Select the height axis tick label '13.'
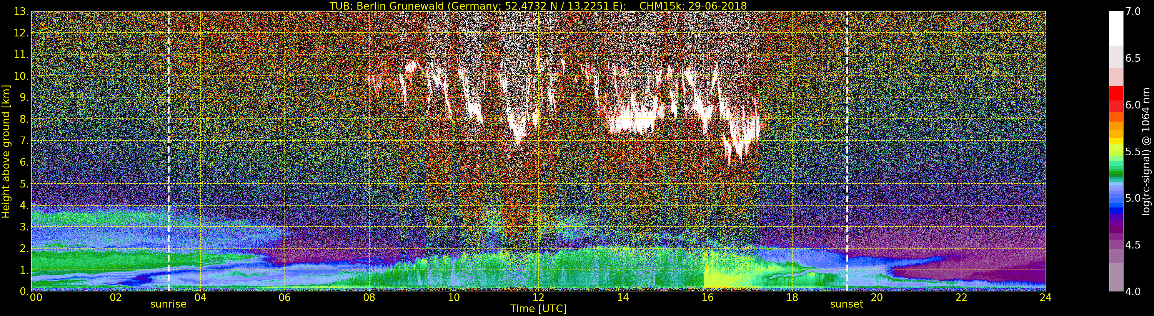The image size is (1154, 316). pos(21,12)
